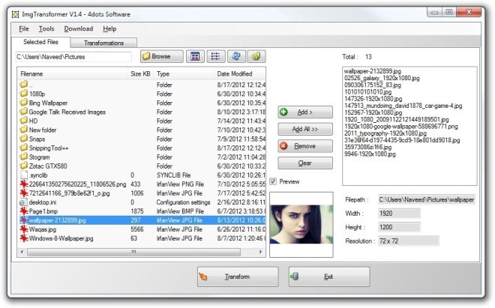Click the thumbnail view icon button
495x308 pixels.
click(x=194, y=56)
